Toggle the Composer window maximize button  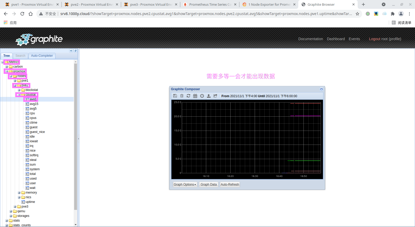tap(321, 89)
